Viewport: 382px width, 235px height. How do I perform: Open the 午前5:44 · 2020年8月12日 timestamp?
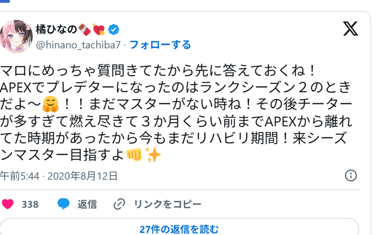[59, 176]
